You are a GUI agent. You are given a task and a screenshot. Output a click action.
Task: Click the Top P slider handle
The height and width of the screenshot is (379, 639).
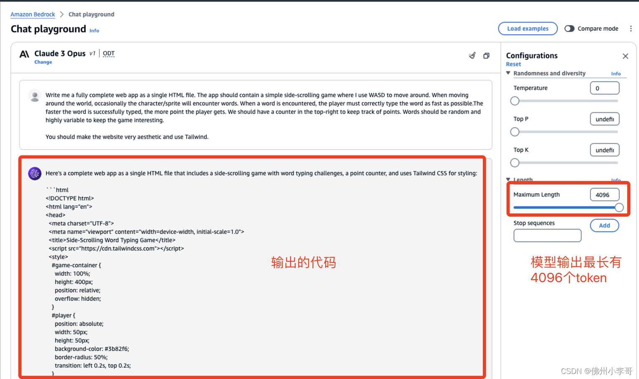point(515,132)
